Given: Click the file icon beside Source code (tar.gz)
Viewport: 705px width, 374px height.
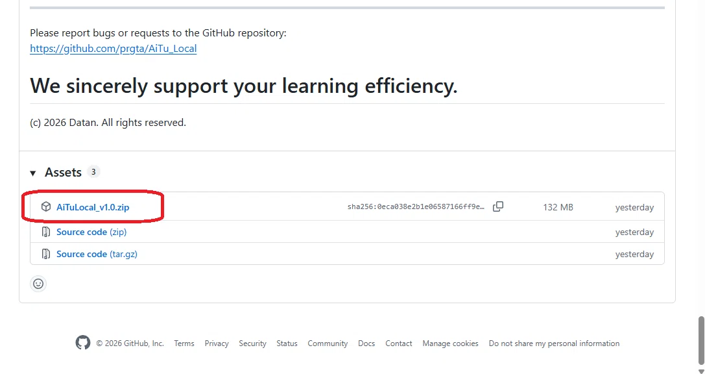Looking at the screenshot, I should [46, 254].
